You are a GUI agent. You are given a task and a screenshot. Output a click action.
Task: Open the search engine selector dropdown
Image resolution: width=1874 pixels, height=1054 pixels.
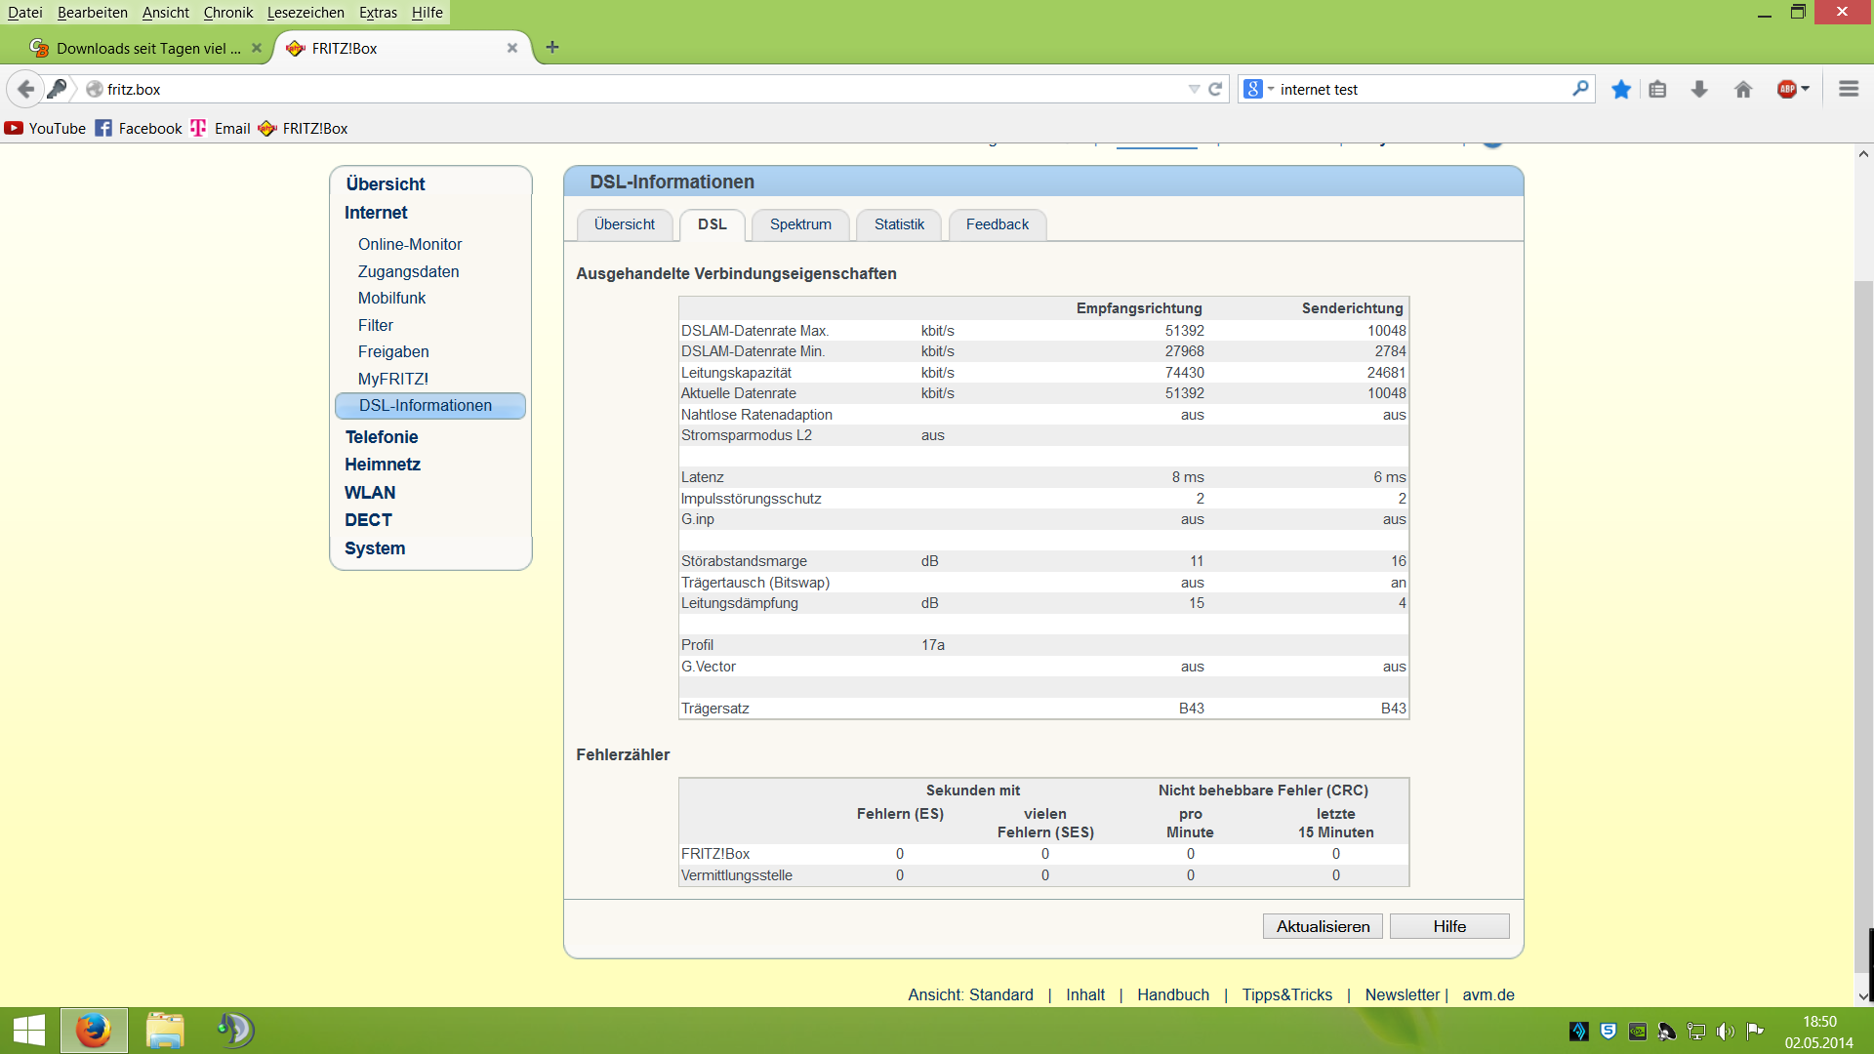[1258, 89]
